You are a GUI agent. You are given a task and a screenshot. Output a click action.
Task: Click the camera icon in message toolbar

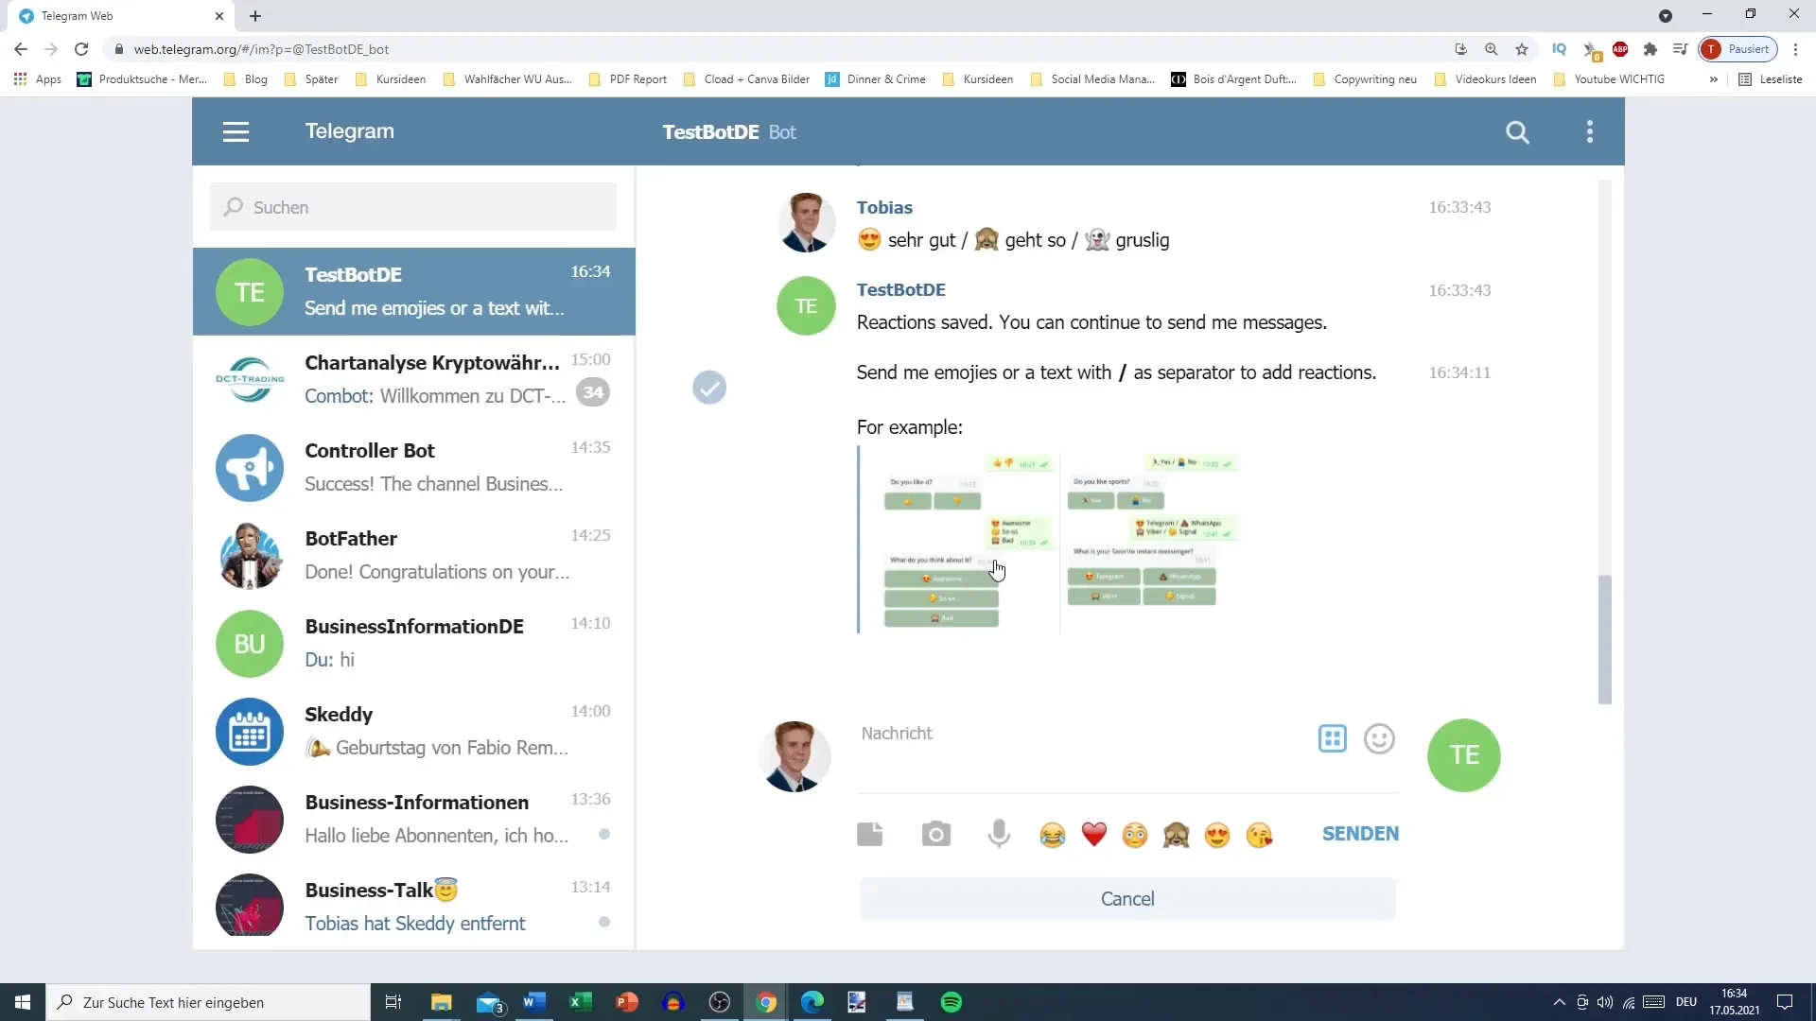coord(936,834)
